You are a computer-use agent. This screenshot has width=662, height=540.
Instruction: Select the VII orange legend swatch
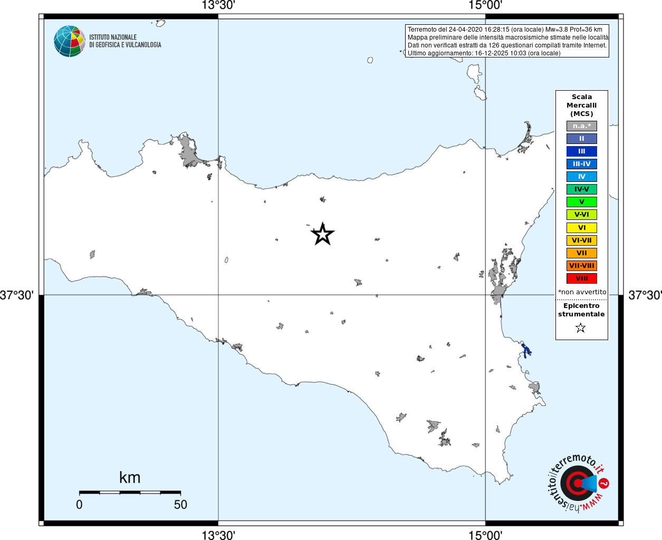[582, 253]
